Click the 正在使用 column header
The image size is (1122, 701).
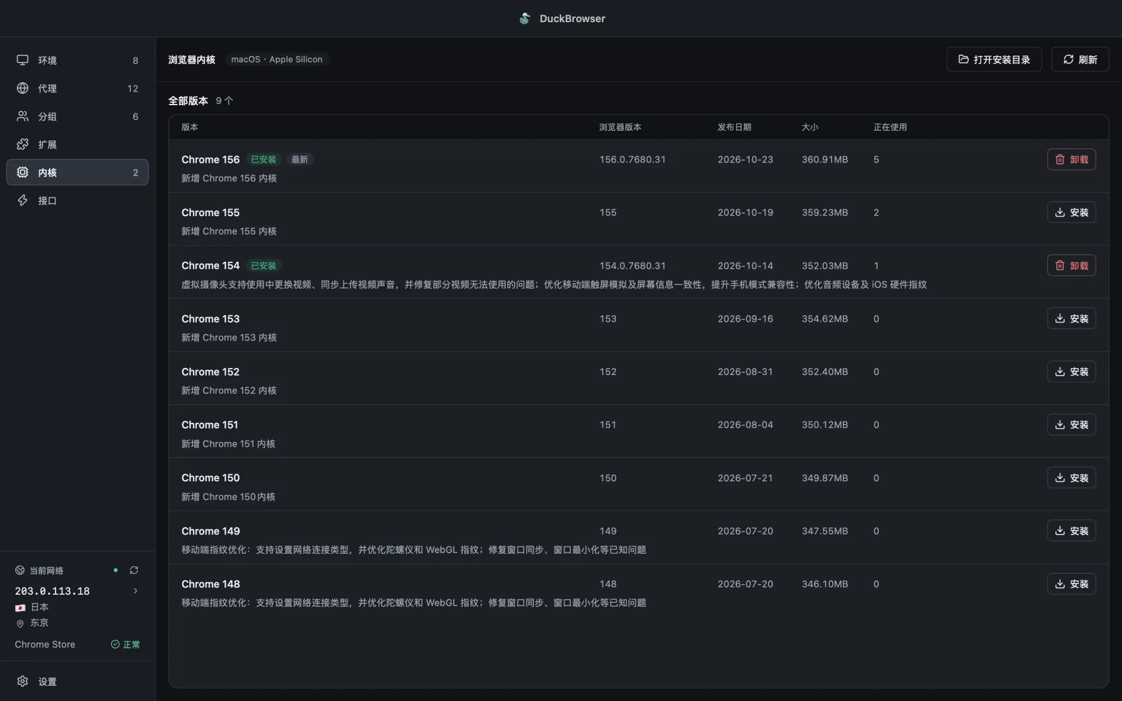(x=890, y=127)
